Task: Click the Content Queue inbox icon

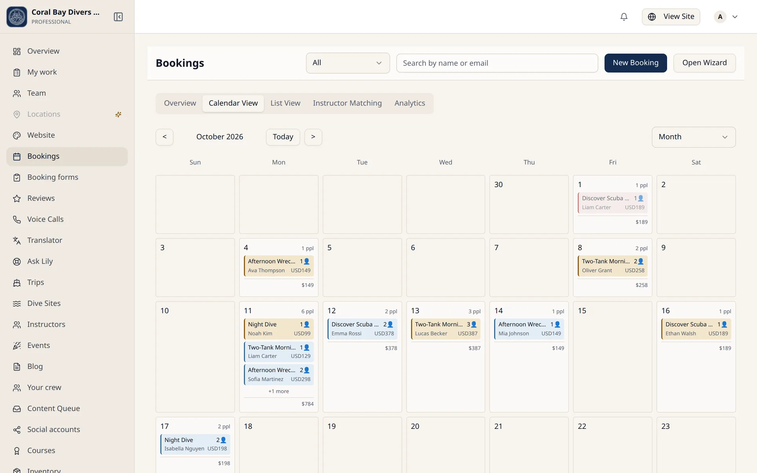Action: click(x=17, y=409)
